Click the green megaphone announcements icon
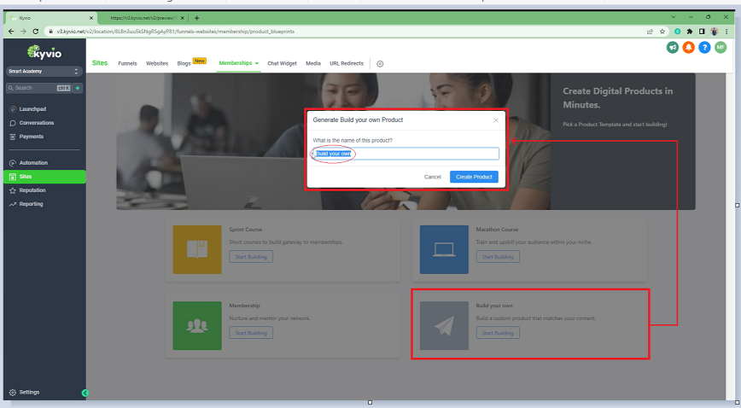Image resolution: width=741 pixels, height=408 pixels. coord(673,47)
